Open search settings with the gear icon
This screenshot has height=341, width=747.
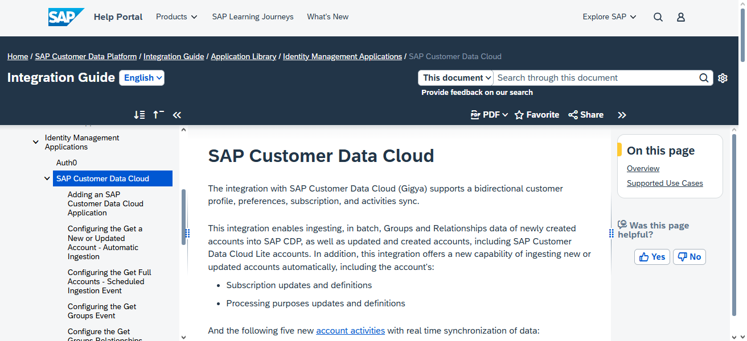tap(723, 78)
